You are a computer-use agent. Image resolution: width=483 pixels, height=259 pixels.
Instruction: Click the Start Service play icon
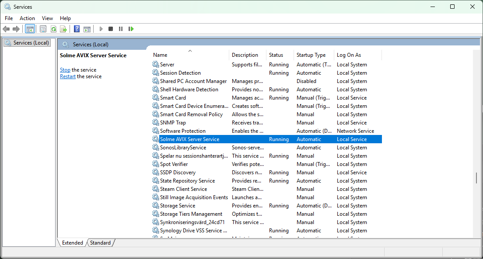[x=101, y=29]
